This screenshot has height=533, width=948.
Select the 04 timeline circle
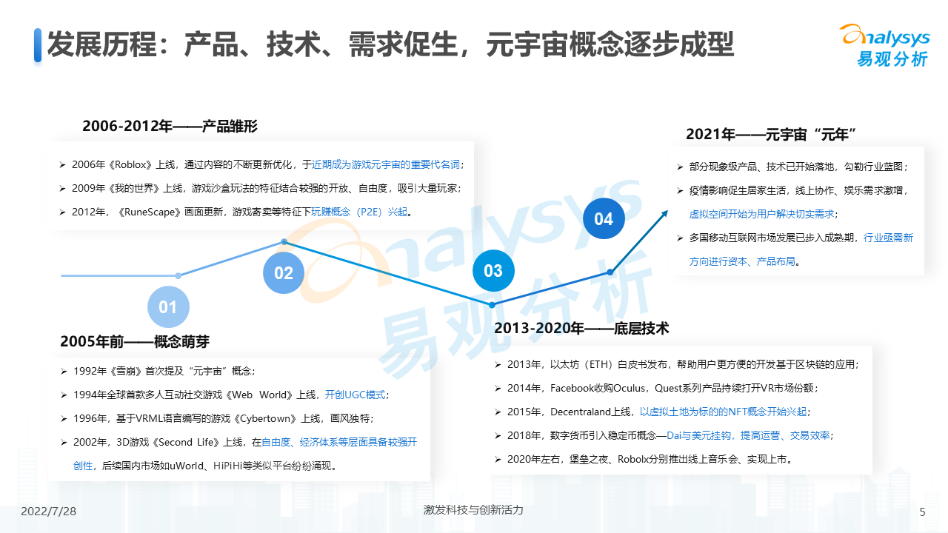[604, 218]
